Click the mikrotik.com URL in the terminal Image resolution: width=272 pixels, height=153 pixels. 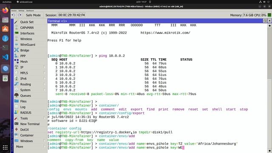tap(165, 33)
